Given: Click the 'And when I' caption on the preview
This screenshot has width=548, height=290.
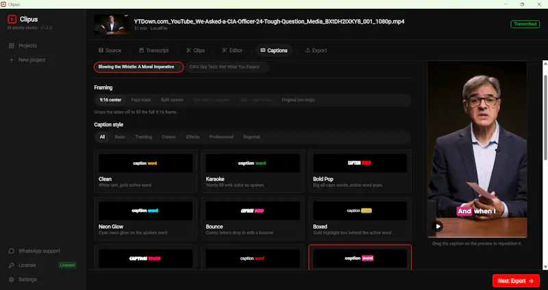Looking at the screenshot, I should (x=476, y=211).
